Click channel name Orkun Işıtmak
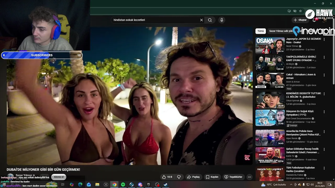Viewport: 335px width, 188px height. click(293, 101)
